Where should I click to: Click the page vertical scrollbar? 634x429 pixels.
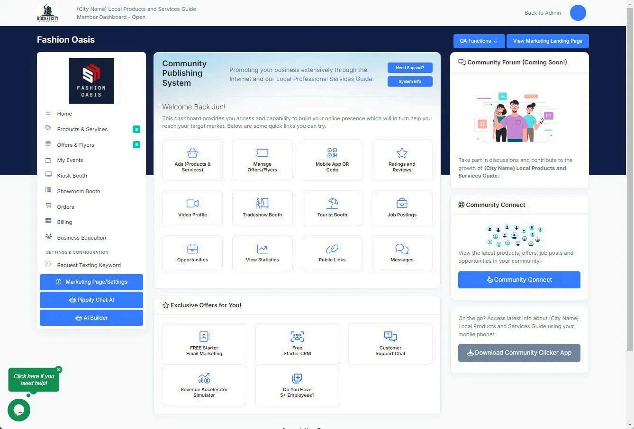tap(630, 180)
